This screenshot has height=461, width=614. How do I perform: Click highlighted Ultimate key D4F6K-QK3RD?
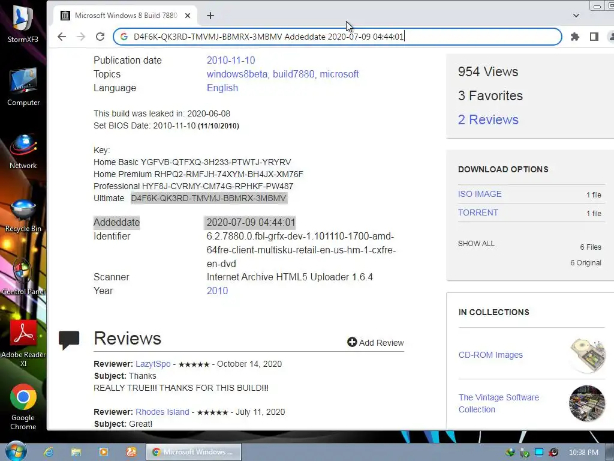point(209,198)
